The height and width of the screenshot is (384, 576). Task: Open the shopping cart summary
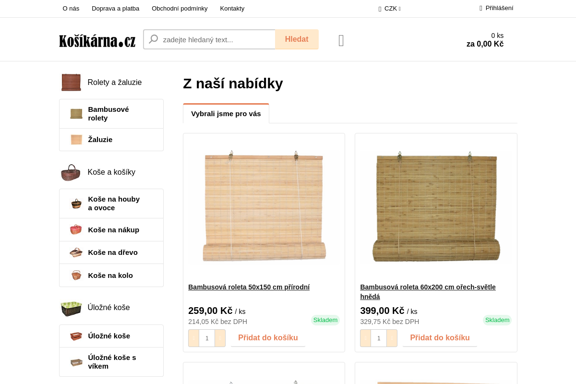(485, 40)
